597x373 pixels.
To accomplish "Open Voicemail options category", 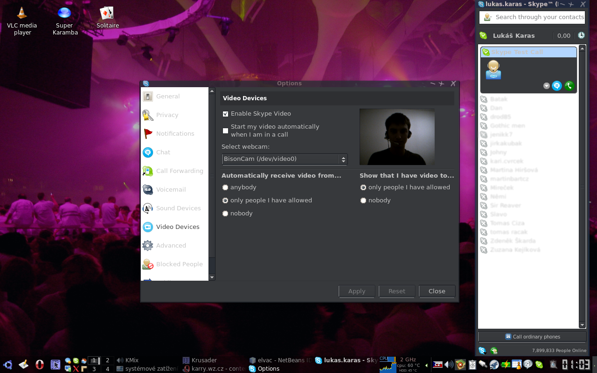I will (174, 190).
